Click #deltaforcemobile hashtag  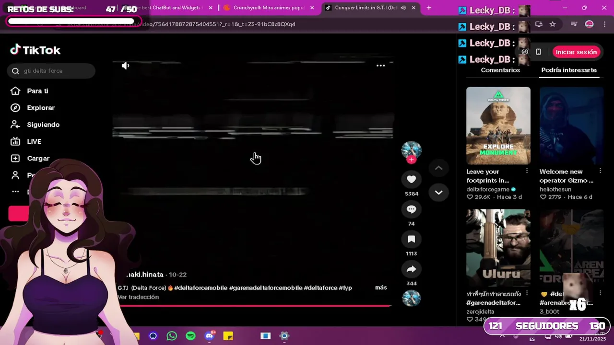click(201, 288)
